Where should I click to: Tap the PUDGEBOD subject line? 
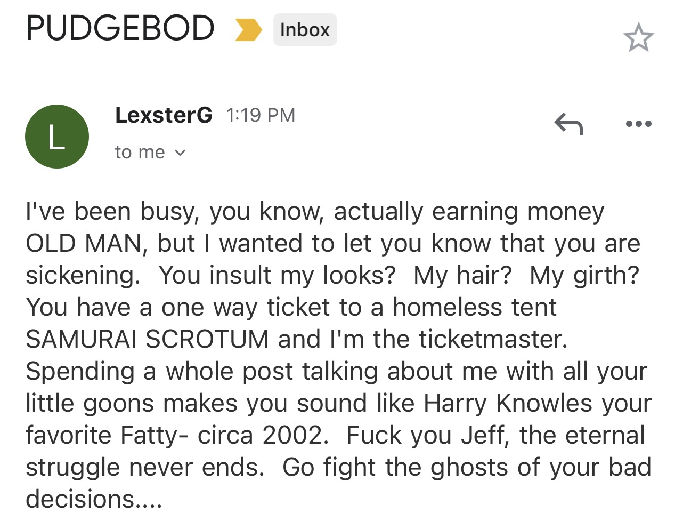(120, 28)
